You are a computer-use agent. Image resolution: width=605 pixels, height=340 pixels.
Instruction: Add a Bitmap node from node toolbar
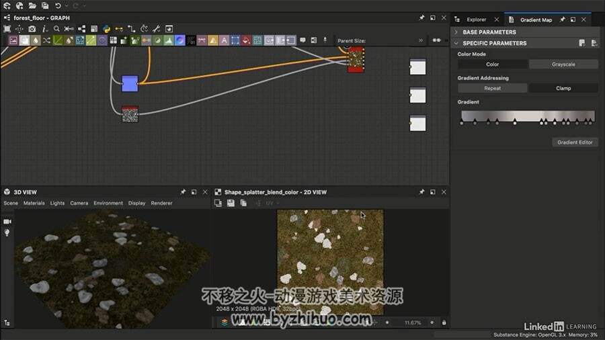pos(13,40)
